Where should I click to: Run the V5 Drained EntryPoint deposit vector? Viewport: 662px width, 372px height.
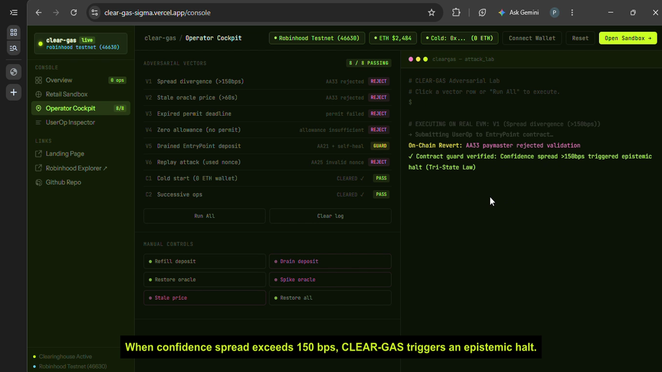[267, 146]
